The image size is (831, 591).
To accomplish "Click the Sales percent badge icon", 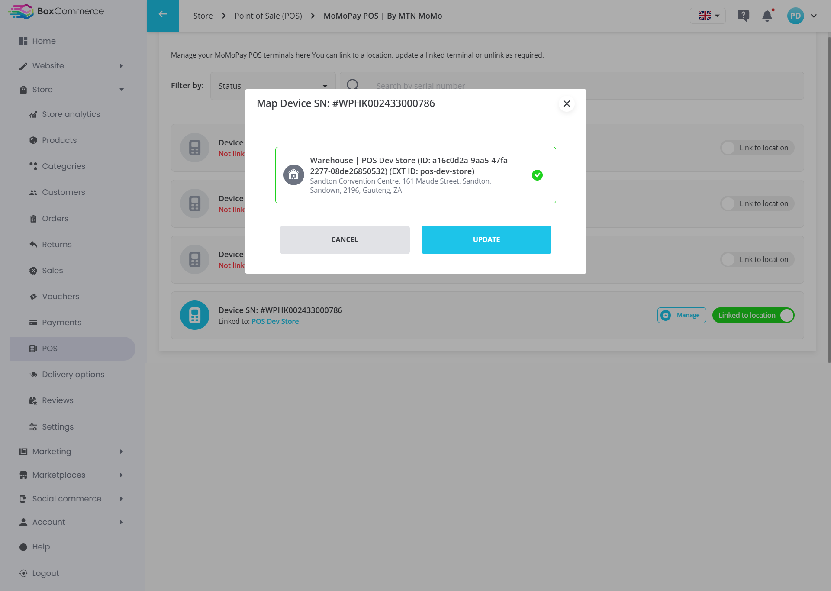I will tap(33, 271).
